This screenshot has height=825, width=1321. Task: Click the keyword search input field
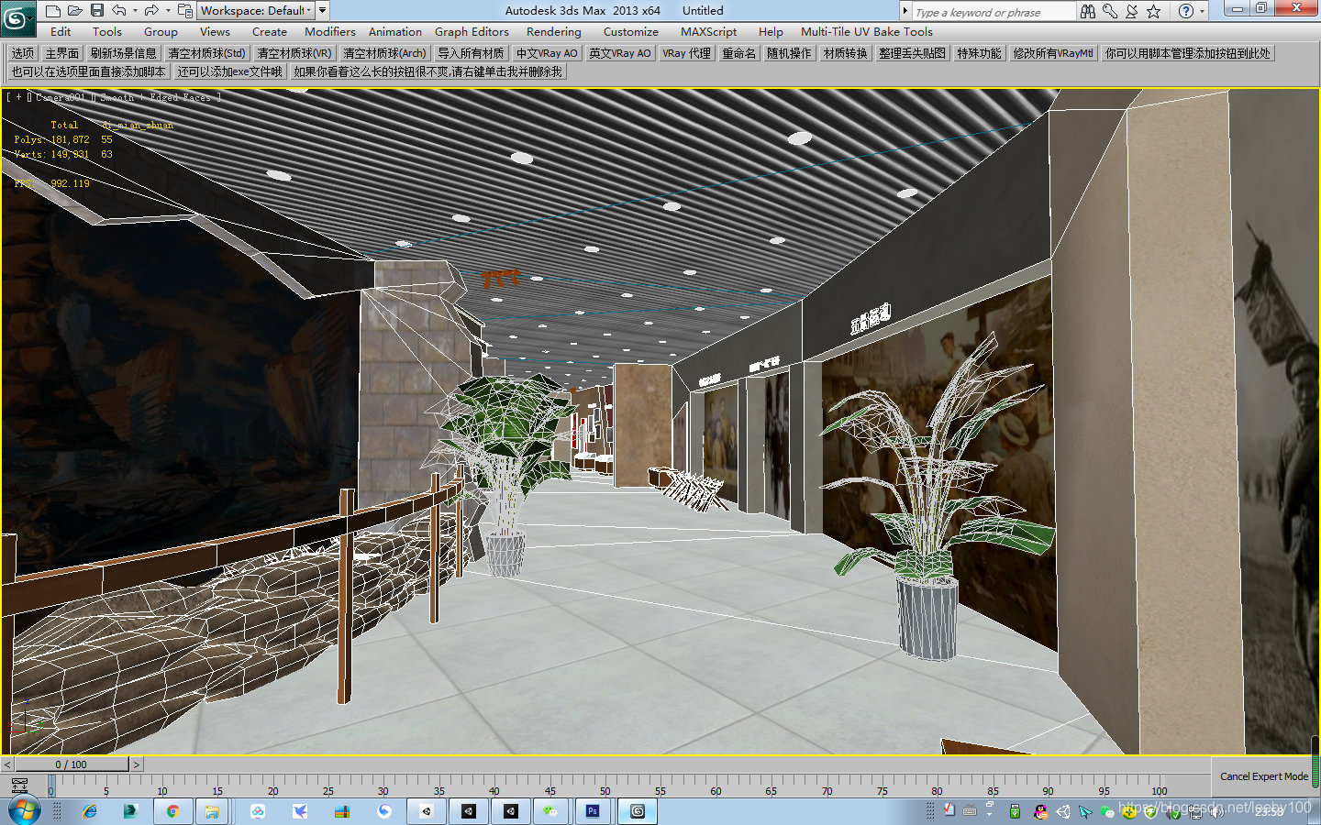tap(991, 10)
